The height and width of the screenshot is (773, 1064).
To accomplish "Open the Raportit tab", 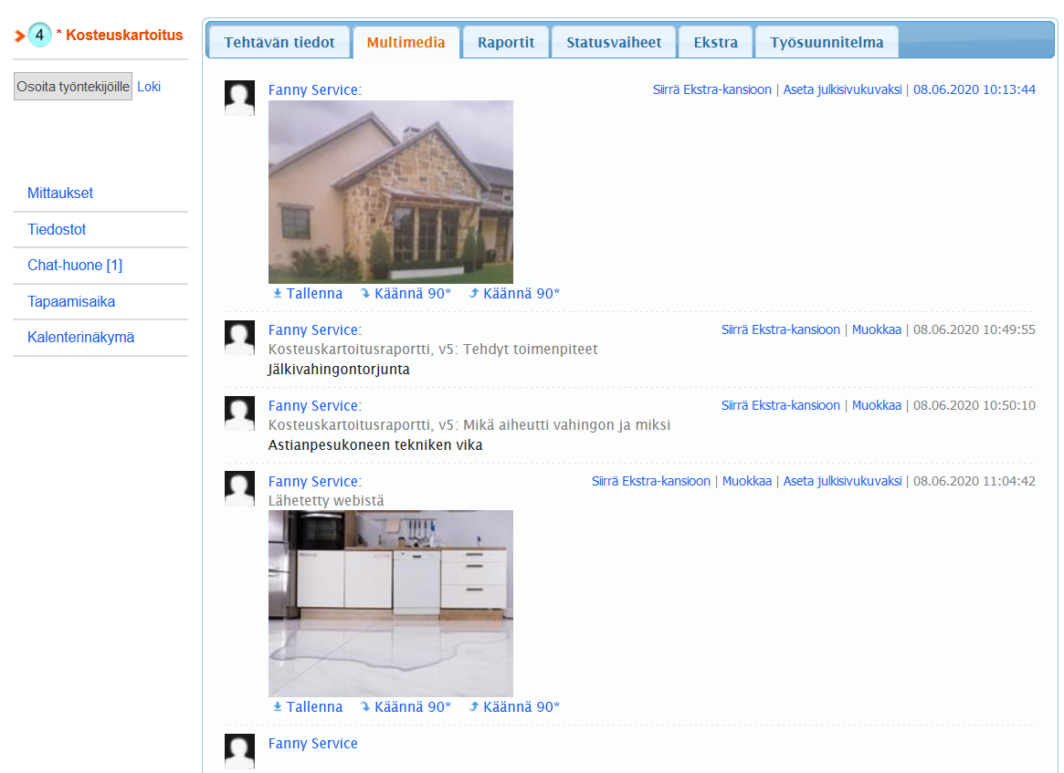I will coord(505,43).
